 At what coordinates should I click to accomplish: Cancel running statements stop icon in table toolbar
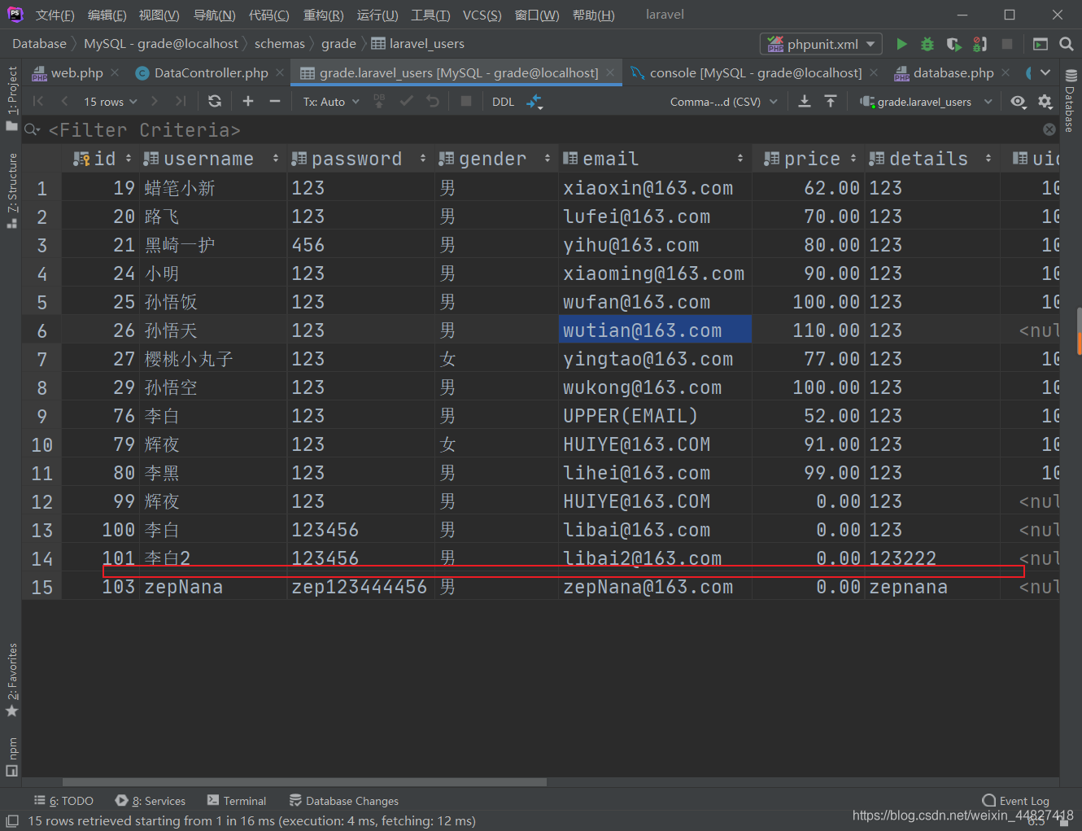[x=466, y=101]
